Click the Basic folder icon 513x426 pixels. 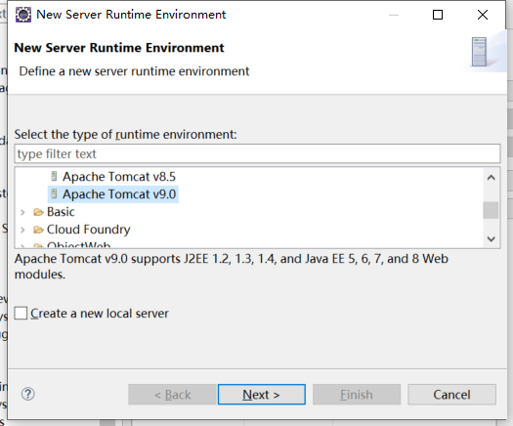38,212
